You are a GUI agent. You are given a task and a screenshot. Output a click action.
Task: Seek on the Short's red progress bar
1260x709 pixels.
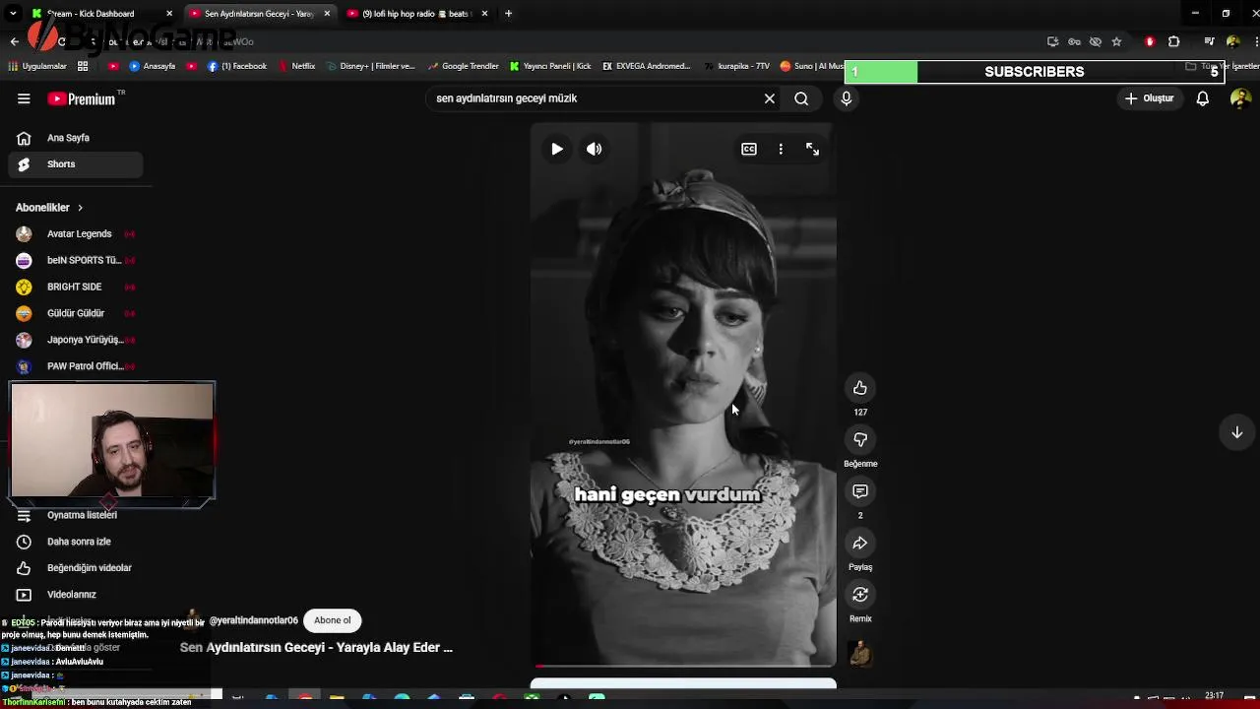tap(683, 666)
